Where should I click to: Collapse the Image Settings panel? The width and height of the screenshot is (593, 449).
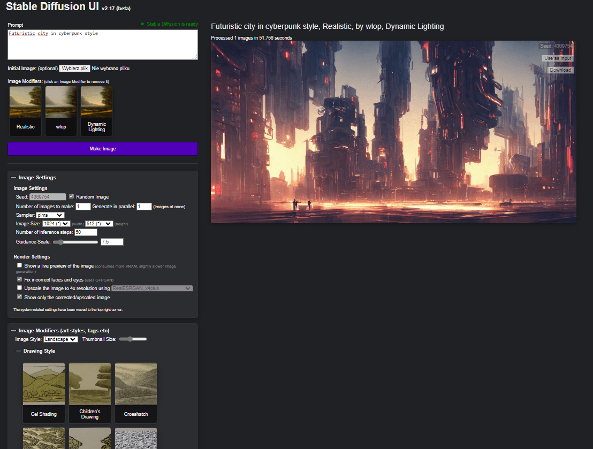click(14, 177)
